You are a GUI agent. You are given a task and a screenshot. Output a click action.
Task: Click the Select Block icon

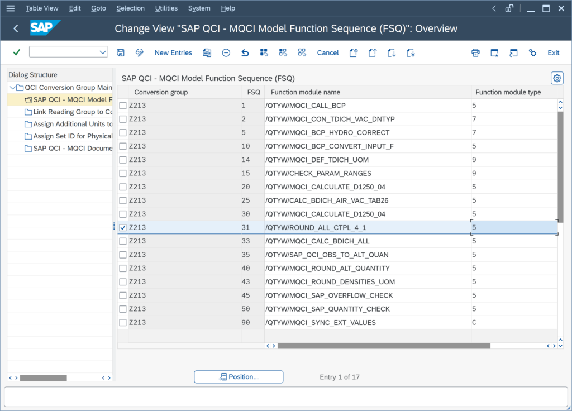[x=283, y=52]
